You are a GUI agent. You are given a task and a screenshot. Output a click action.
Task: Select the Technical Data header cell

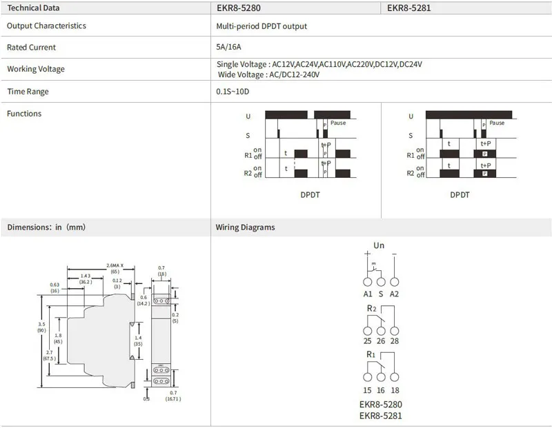(33, 8)
